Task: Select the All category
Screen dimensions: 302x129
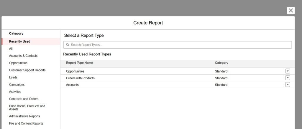Action: tap(11, 49)
